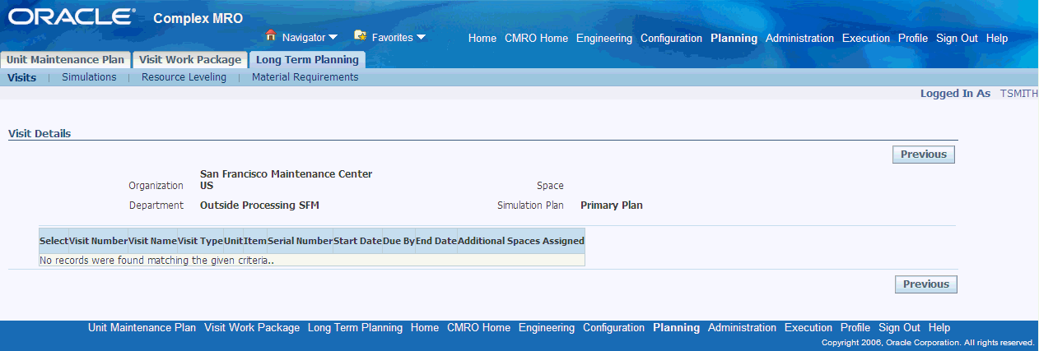1039x351 pixels.
Task: Click footer Help link
Action: pyautogui.click(x=939, y=327)
